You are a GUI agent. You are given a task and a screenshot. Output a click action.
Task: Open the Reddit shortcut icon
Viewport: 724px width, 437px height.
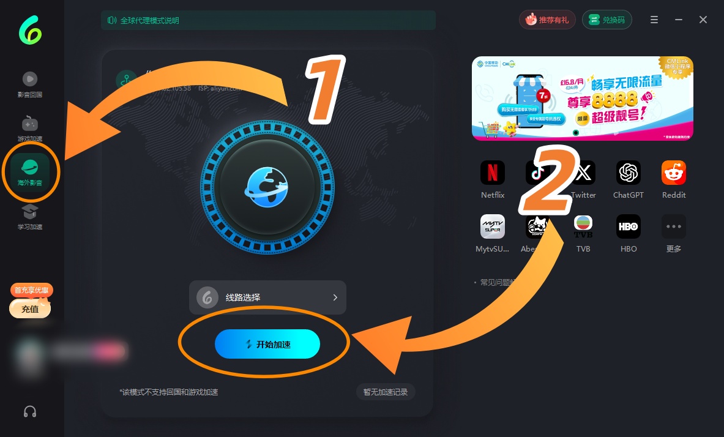tap(673, 173)
